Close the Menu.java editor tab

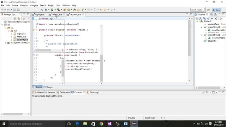[64, 14]
